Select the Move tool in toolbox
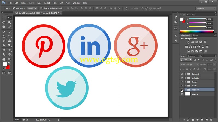This screenshot has width=218, height=122. pos(10,18)
